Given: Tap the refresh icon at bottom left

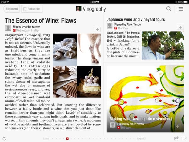Looking at the screenshot, I should click(x=4, y=139).
